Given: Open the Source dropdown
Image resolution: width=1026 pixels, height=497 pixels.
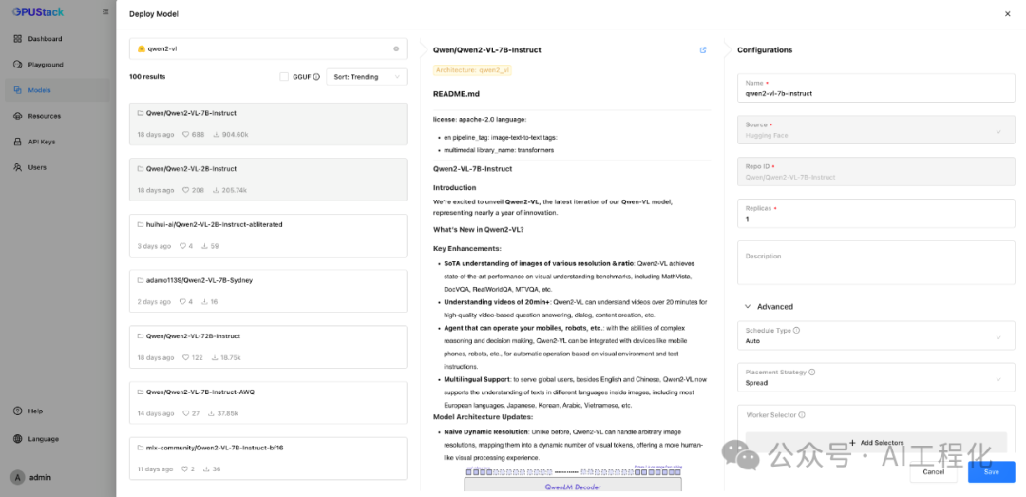Looking at the screenshot, I should (876, 130).
